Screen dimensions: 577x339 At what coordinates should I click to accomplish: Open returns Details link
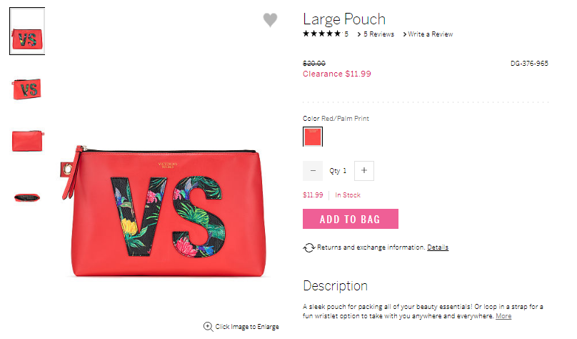click(438, 247)
